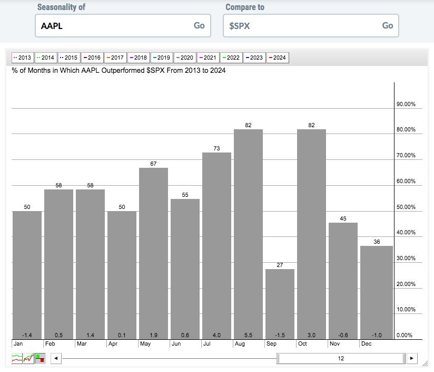Click the September bar showing 27
Image resolution: width=434 pixels, height=372 pixels.
pyautogui.click(x=280, y=304)
